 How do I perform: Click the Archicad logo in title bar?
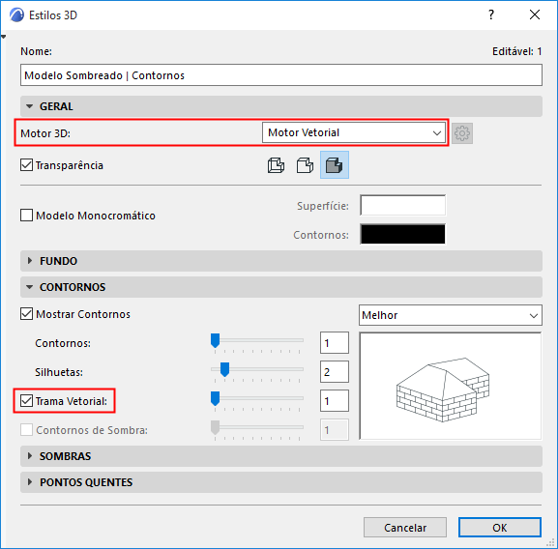click(16, 15)
